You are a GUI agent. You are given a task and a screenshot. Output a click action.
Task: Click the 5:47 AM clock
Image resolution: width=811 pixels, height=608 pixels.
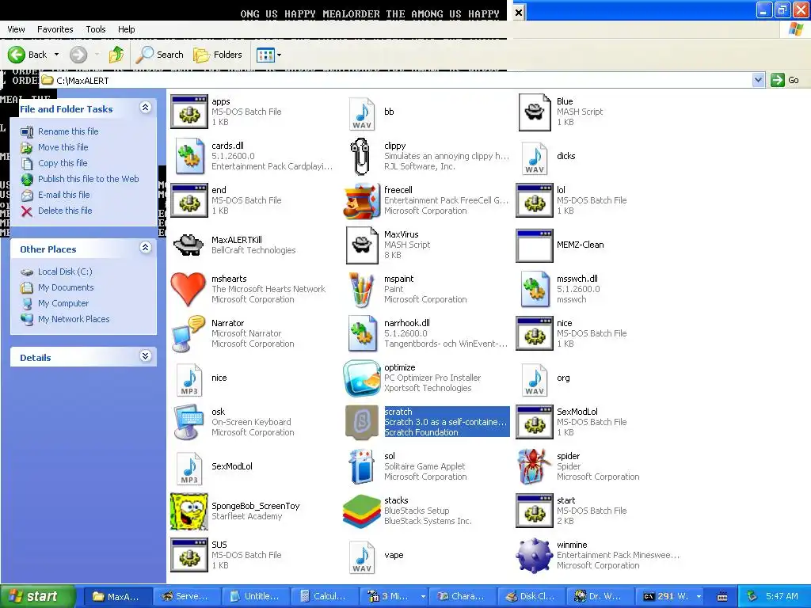(x=782, y=597)
